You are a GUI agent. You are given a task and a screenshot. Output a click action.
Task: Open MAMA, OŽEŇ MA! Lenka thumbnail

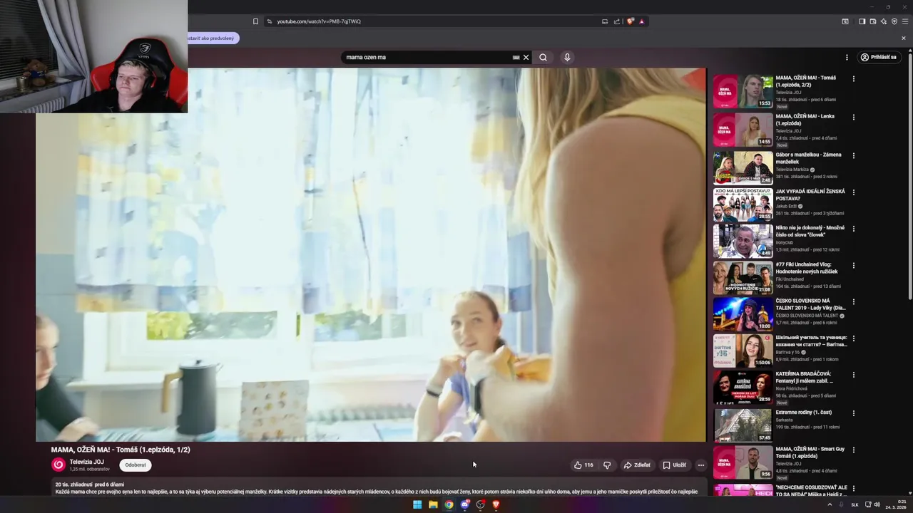(743, 130)
